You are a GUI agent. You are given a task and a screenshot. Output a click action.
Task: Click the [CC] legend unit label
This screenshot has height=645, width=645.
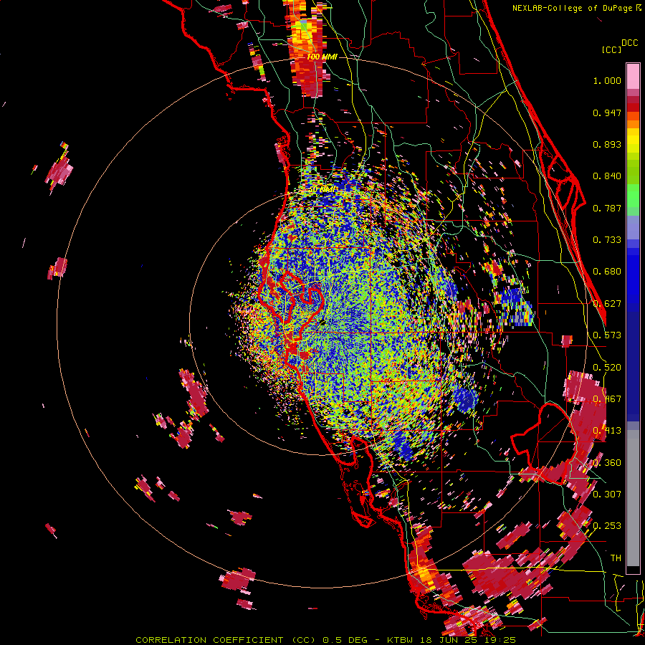(612, 49)
